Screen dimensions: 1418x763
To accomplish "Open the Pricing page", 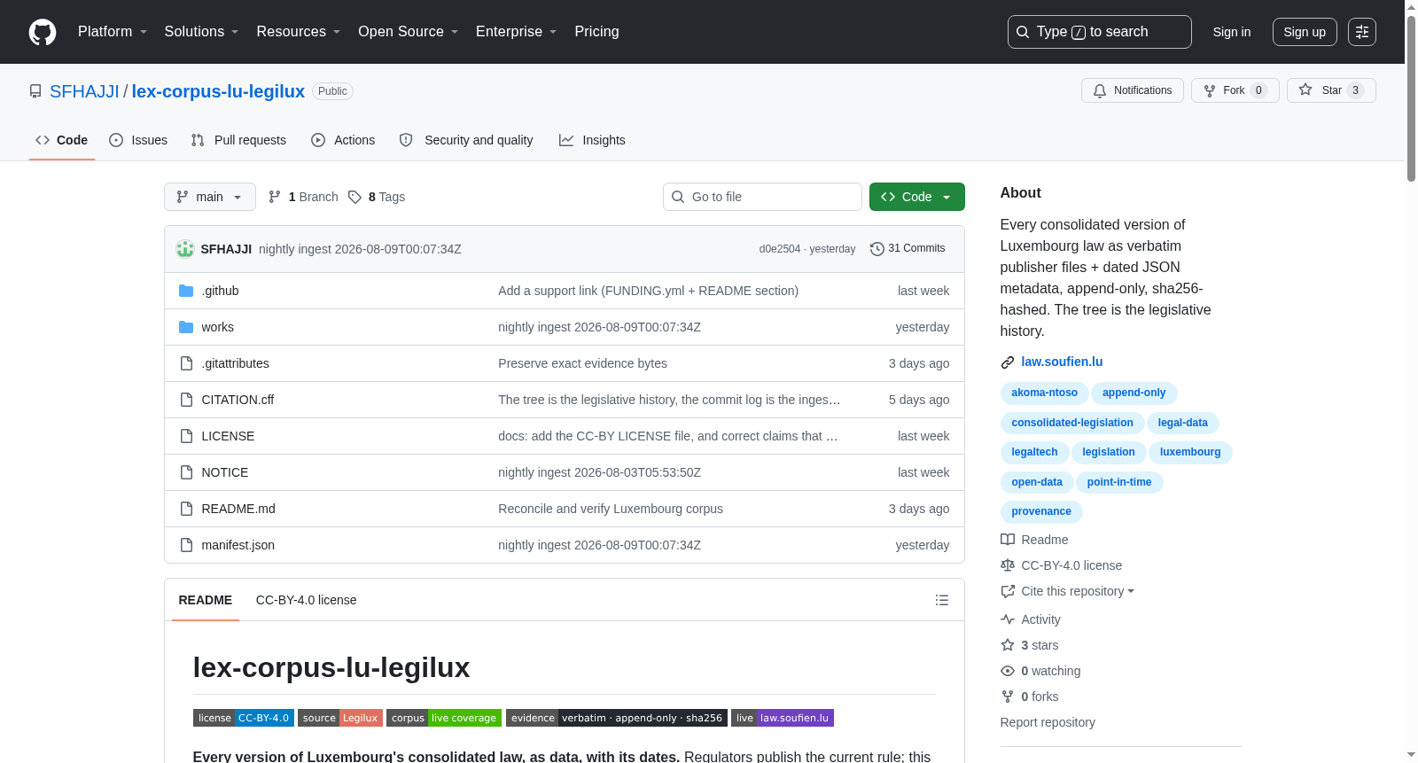I will pyautogui.click(x=596, y=32).
